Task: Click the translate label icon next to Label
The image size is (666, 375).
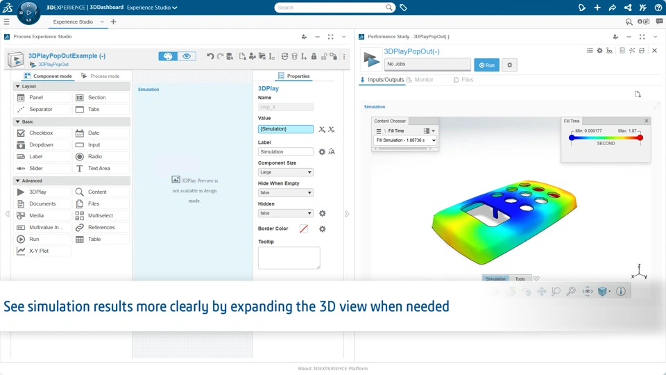Action: (x=332, y=152)
